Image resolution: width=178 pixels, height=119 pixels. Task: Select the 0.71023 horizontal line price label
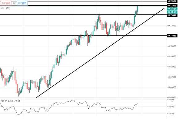click(172, 36)
